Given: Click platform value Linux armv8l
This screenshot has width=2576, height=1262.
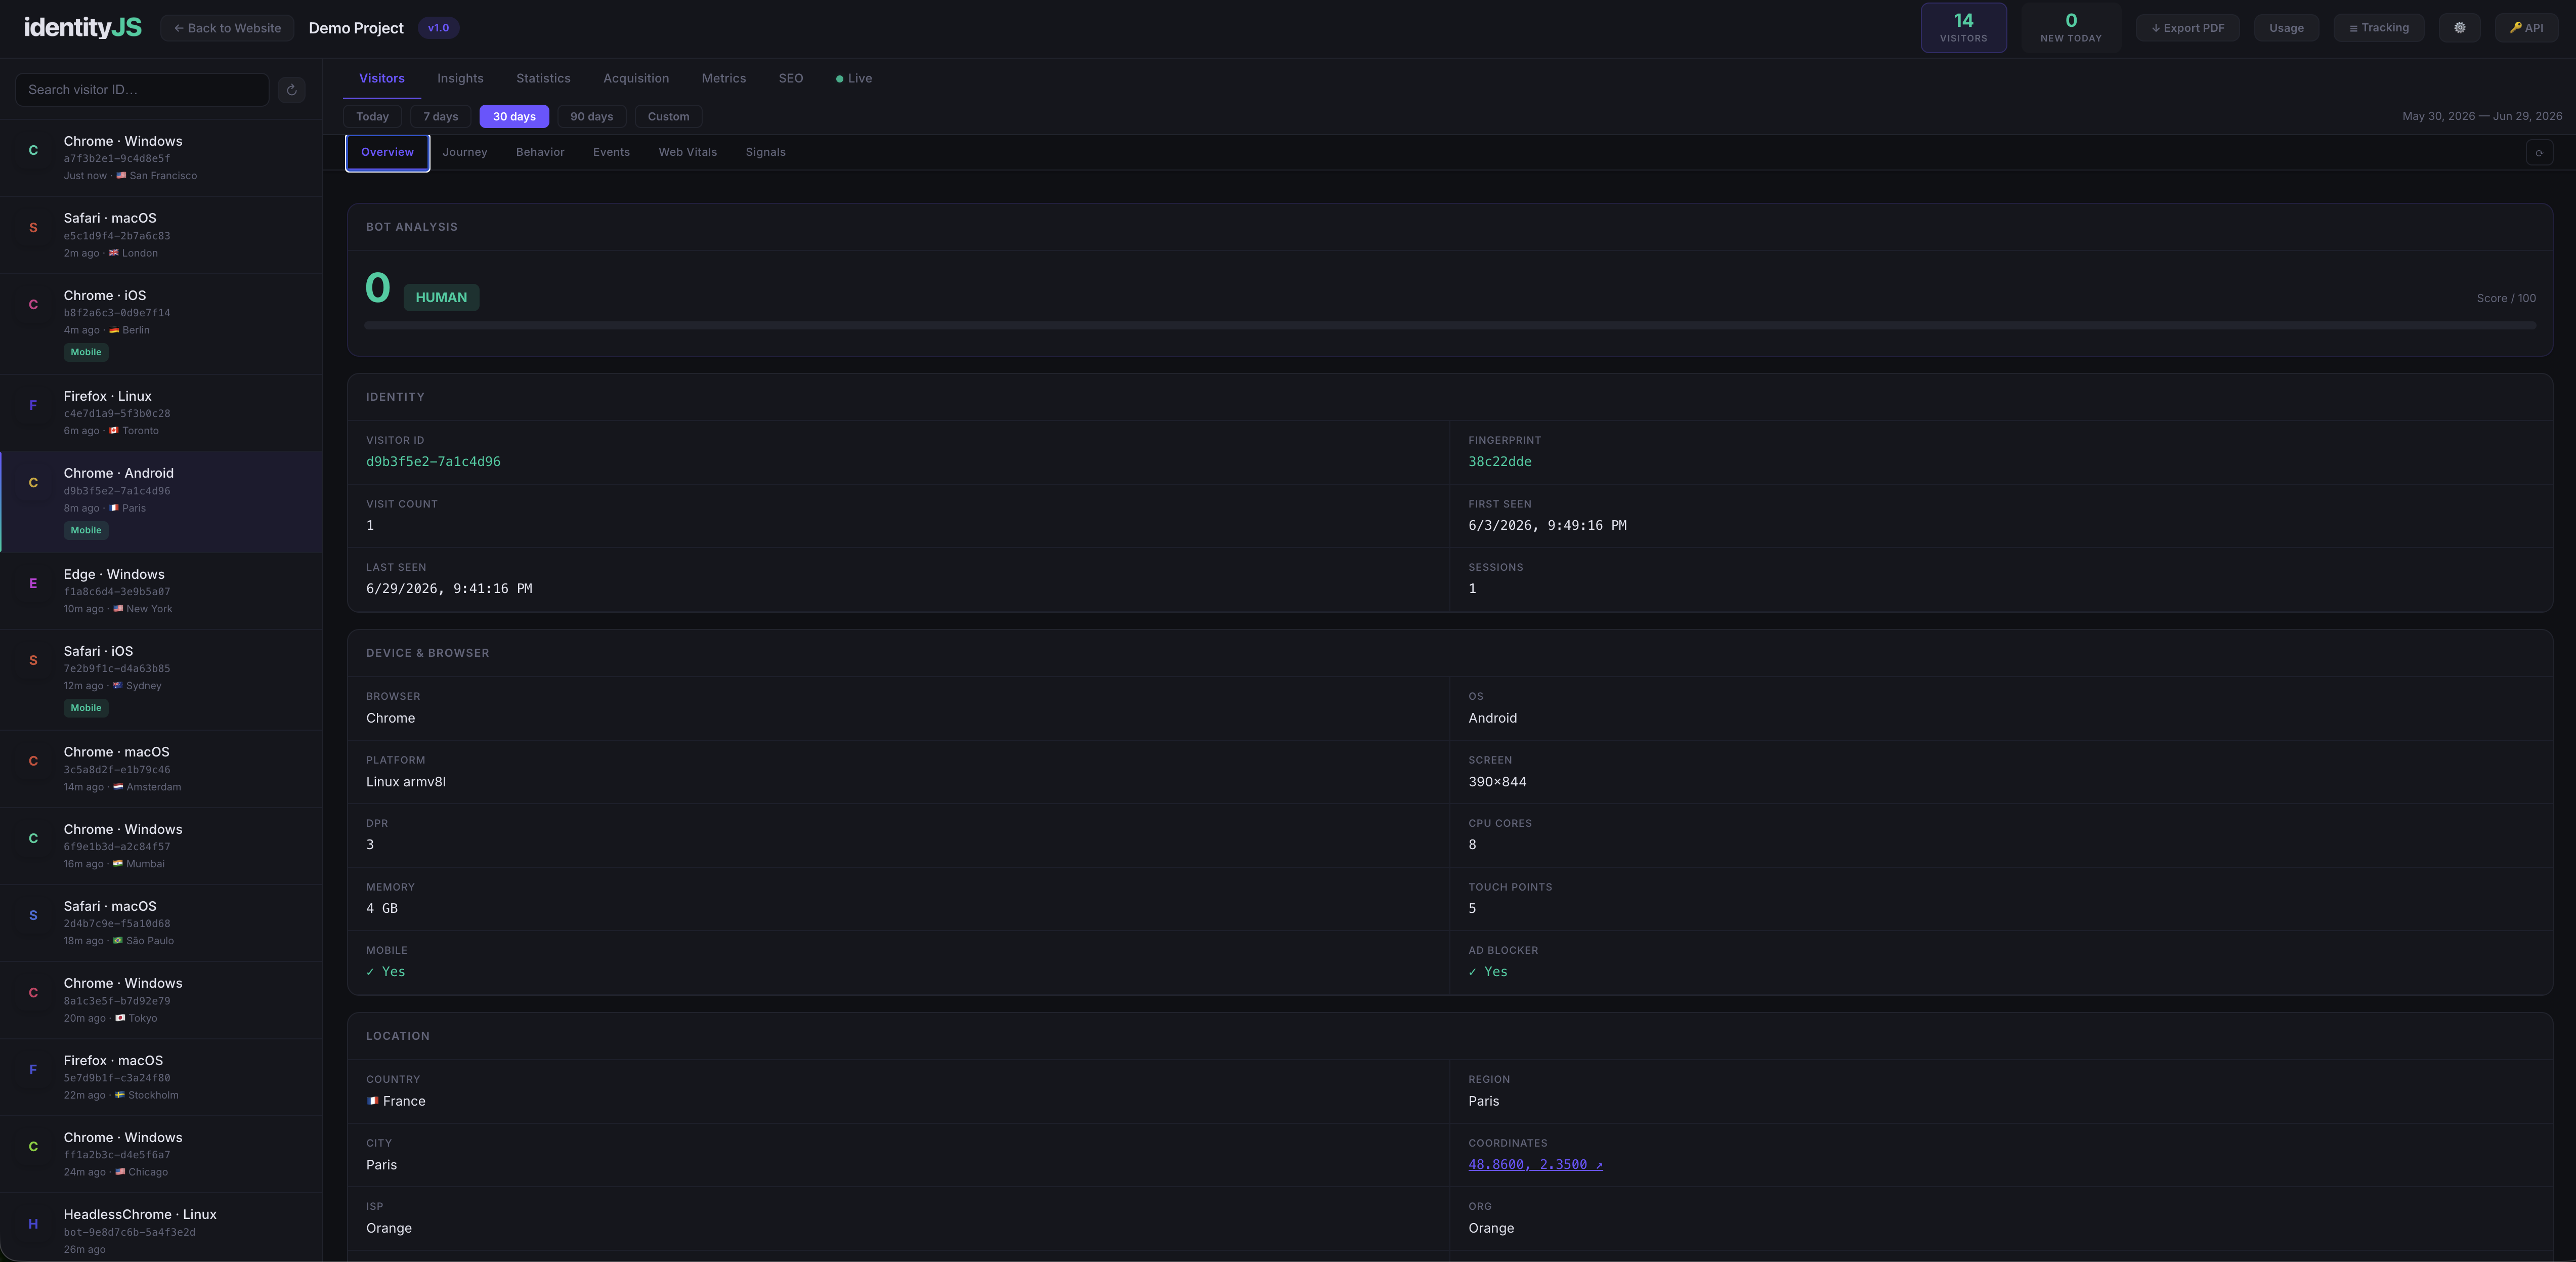Looking at the screenshot, I should pyautogui.click(x=406, y=782).
